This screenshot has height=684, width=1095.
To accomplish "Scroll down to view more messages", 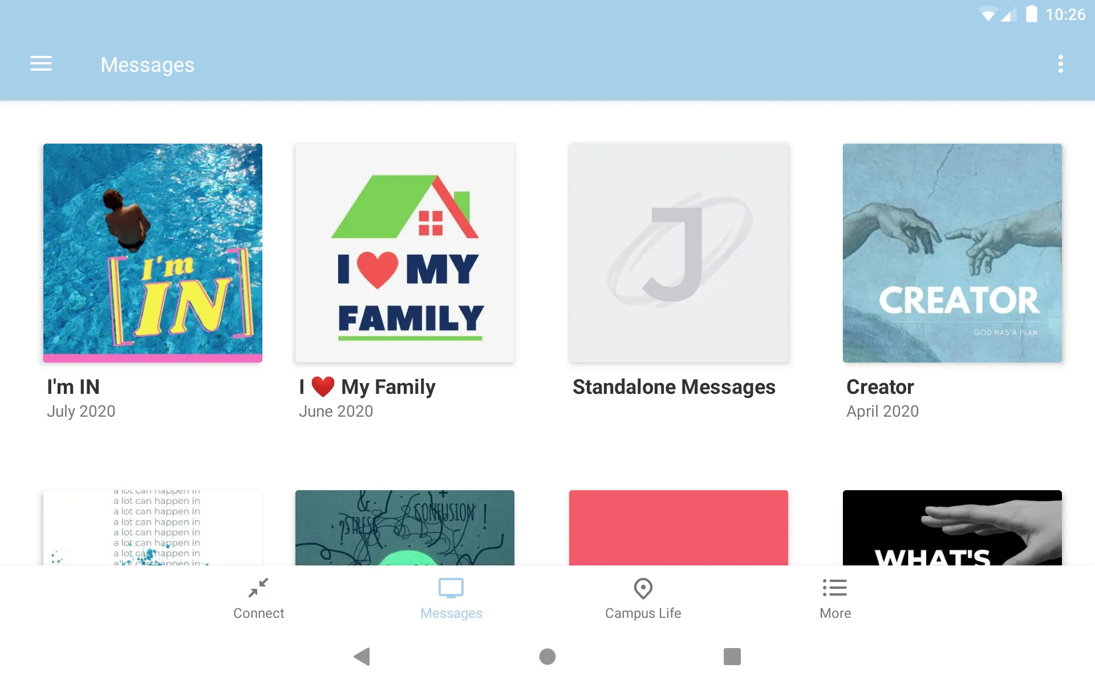I will click(x=547, y=355).
